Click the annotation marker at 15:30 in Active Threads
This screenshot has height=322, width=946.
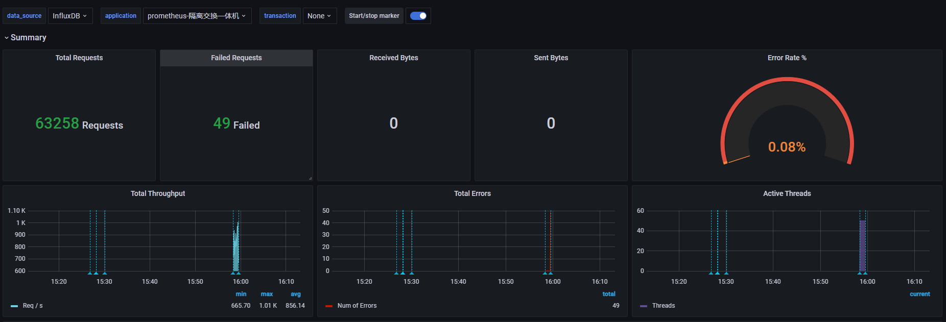pyautogui.click(x=726, y=273)
